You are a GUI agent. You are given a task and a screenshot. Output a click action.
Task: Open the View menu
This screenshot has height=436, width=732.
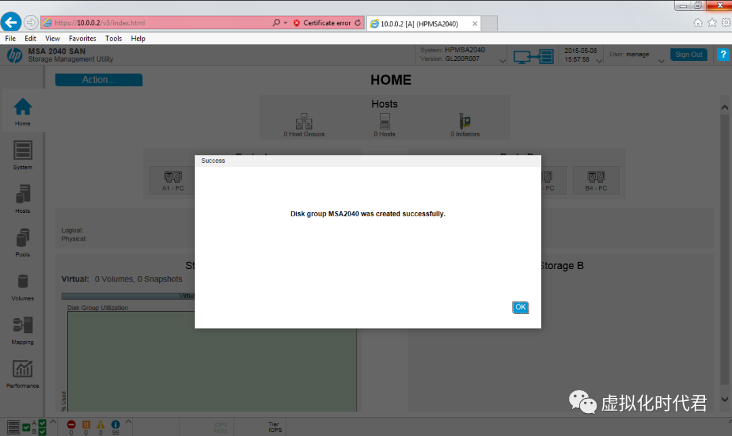coord(52,38)
